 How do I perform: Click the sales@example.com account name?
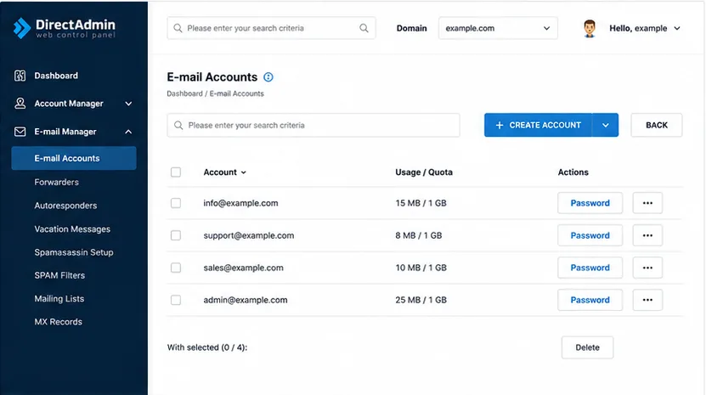click(243, 268)
